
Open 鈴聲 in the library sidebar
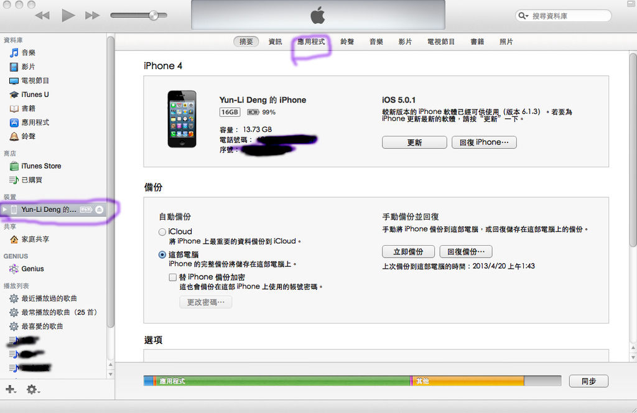(x=22, y=136)
